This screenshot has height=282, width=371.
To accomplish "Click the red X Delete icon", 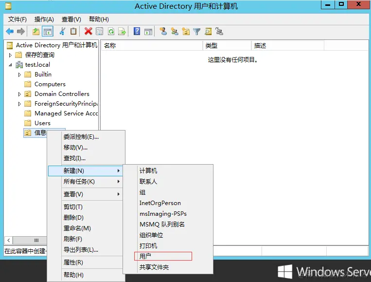I will (88, 31).
